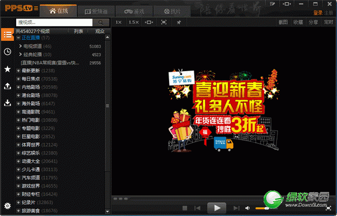The height and width of the screenshot is (216, 337).
Task: Open favorites star in left sidebar
Action: (7, 69)
